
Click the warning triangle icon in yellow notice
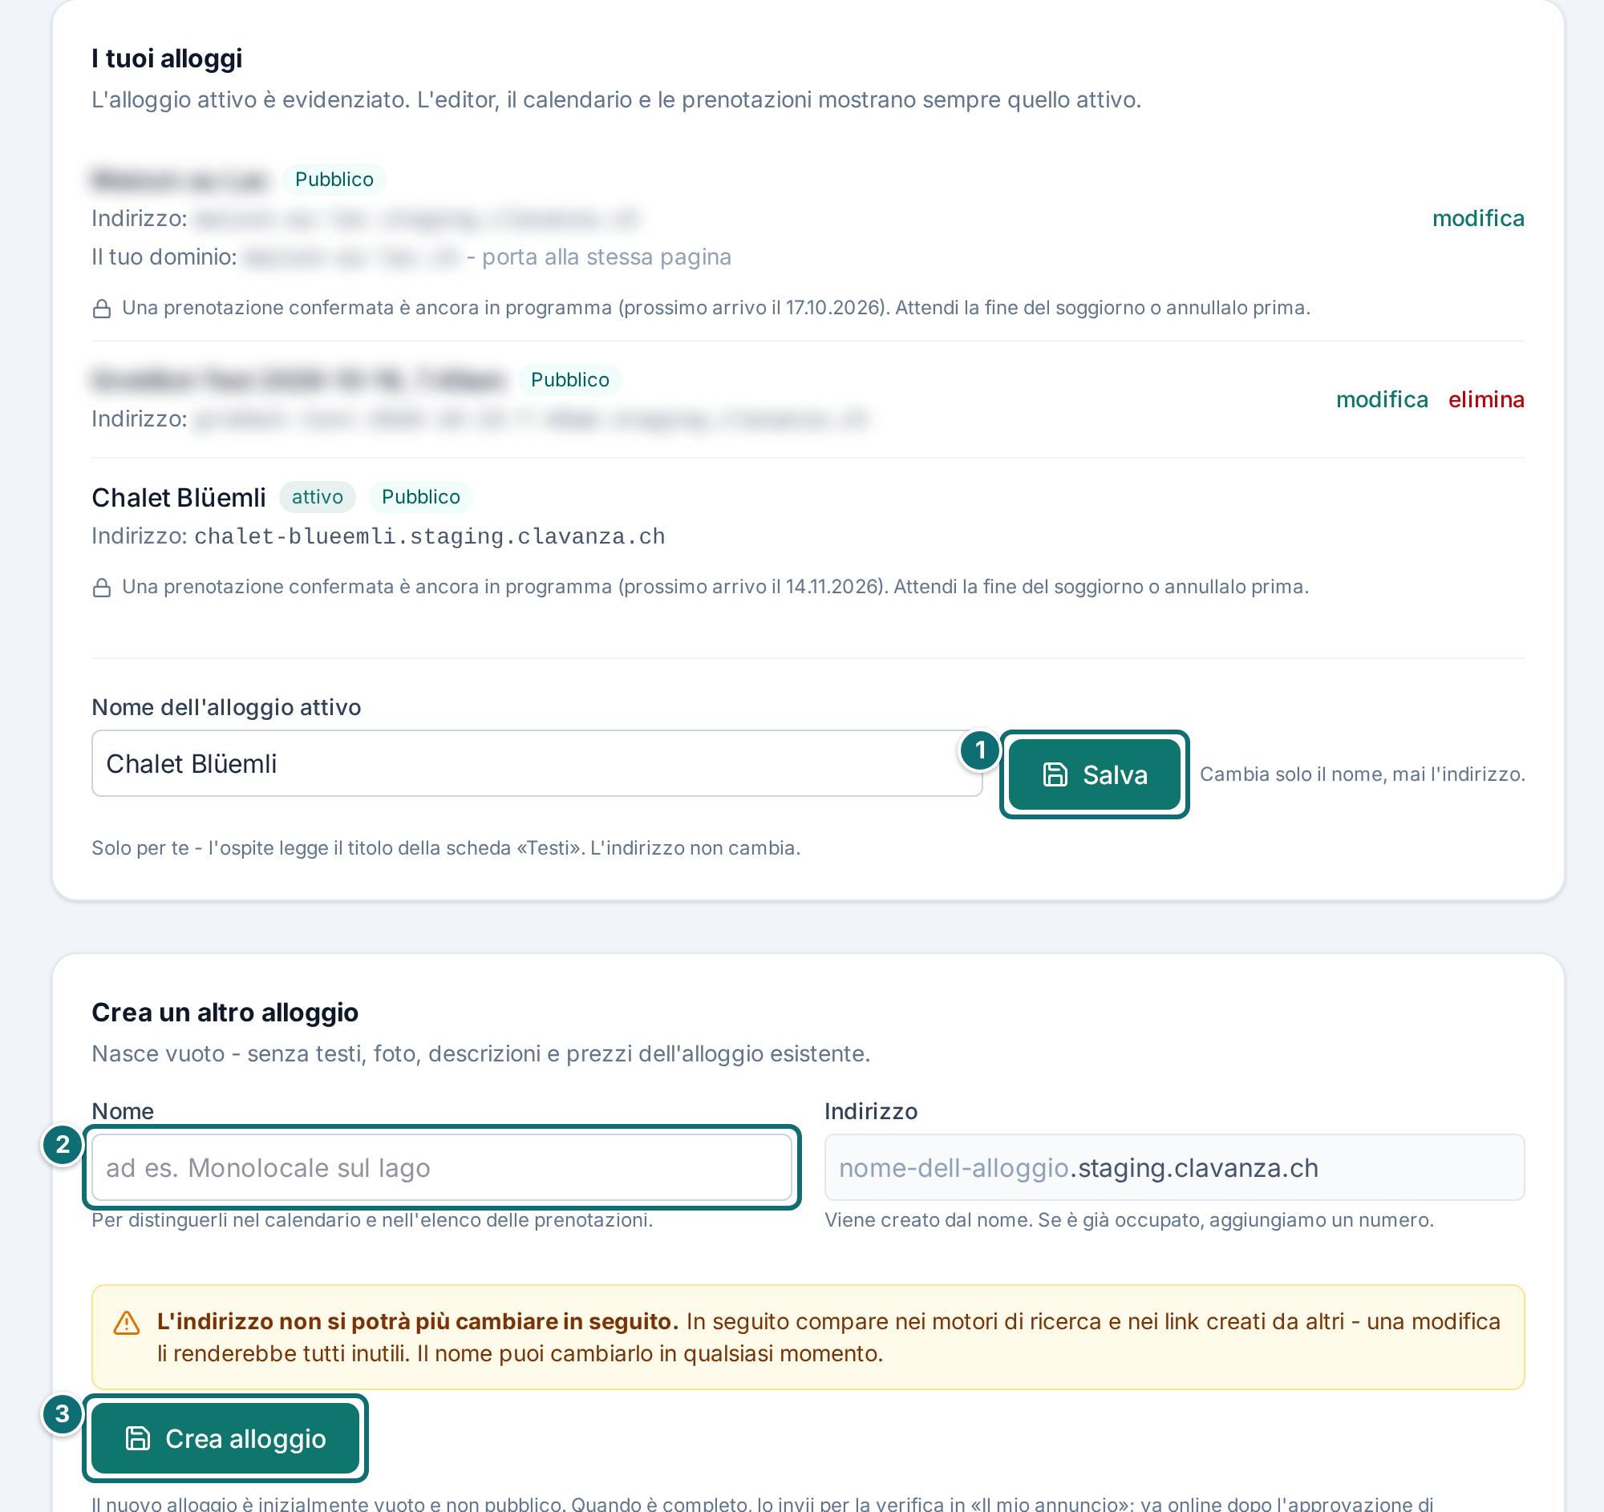(x=127, y=1323)
